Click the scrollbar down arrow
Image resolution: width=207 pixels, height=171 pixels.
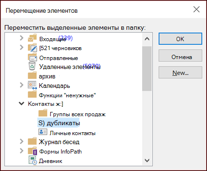(147, 160)
